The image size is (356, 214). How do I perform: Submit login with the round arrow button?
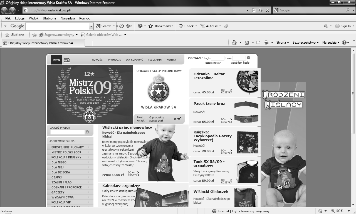248,58
